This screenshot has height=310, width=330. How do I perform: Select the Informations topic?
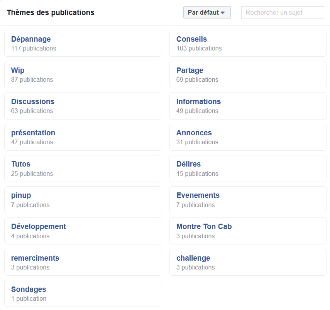tap(198, 102)
